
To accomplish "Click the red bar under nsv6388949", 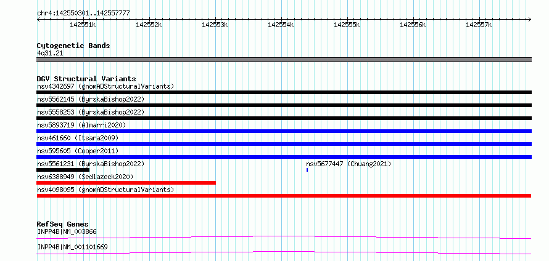I will [x=126, y=183].
